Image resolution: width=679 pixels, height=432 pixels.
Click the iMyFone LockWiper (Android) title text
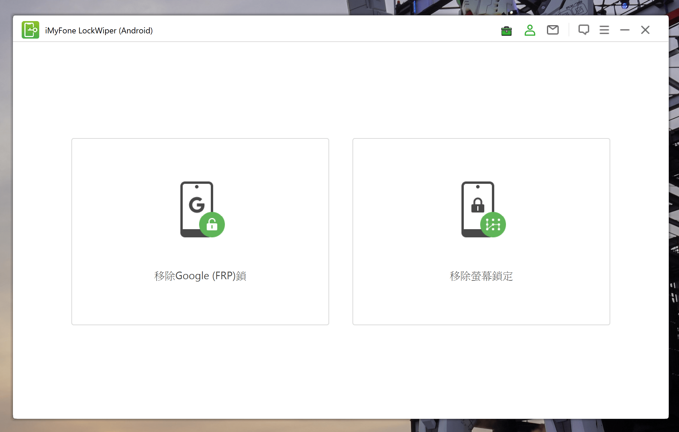tap(99, 30)
